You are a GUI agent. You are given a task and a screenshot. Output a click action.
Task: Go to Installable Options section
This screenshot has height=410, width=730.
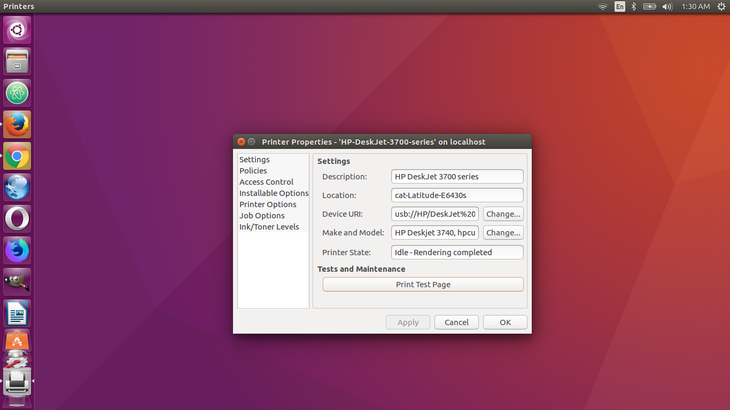(273, 193)
